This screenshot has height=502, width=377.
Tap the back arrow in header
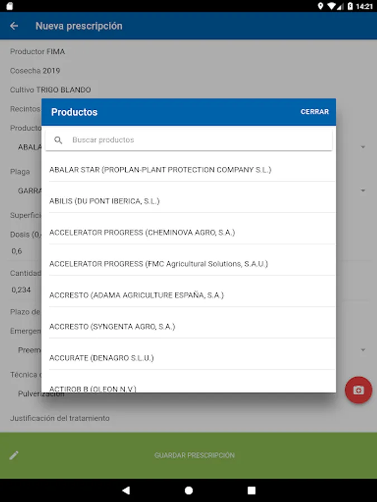click(x=14, y=26)
